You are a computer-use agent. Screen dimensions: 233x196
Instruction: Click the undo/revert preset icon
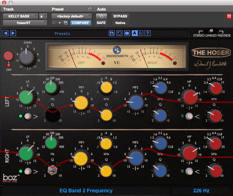[x=119, y=33]
